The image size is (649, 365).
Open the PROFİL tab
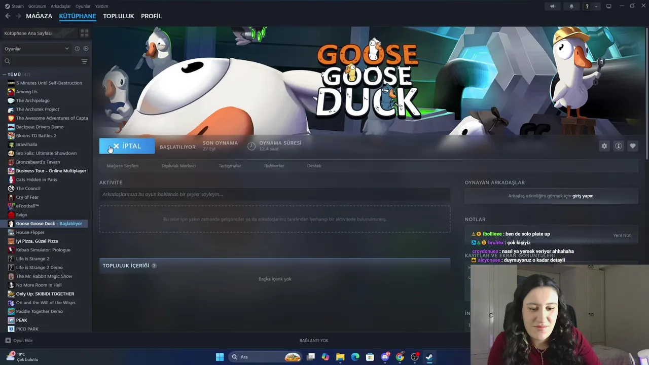[x=151, y=16]
